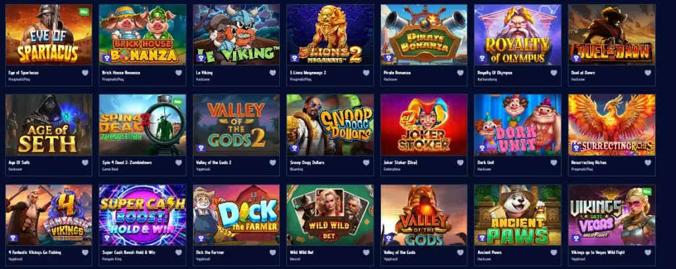676x269 pixels.
Task: Click the heart icon for Pirate Bonanza
Action: coord(460,73)
